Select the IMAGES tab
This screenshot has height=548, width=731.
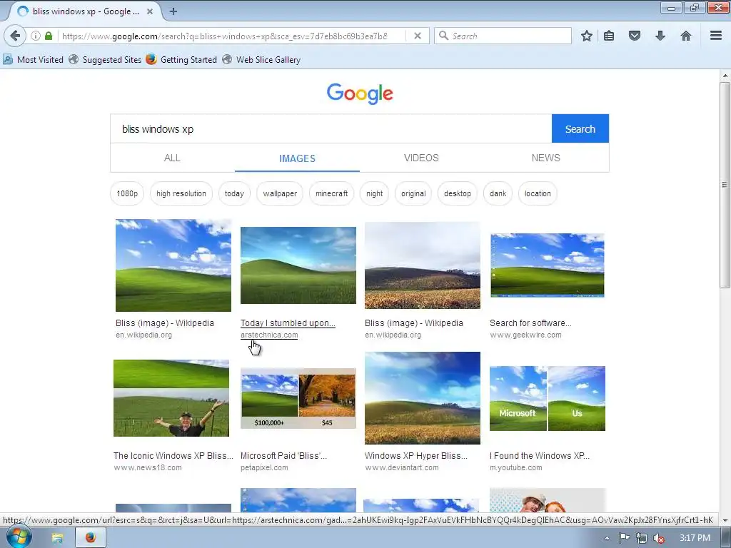[297, 158]
